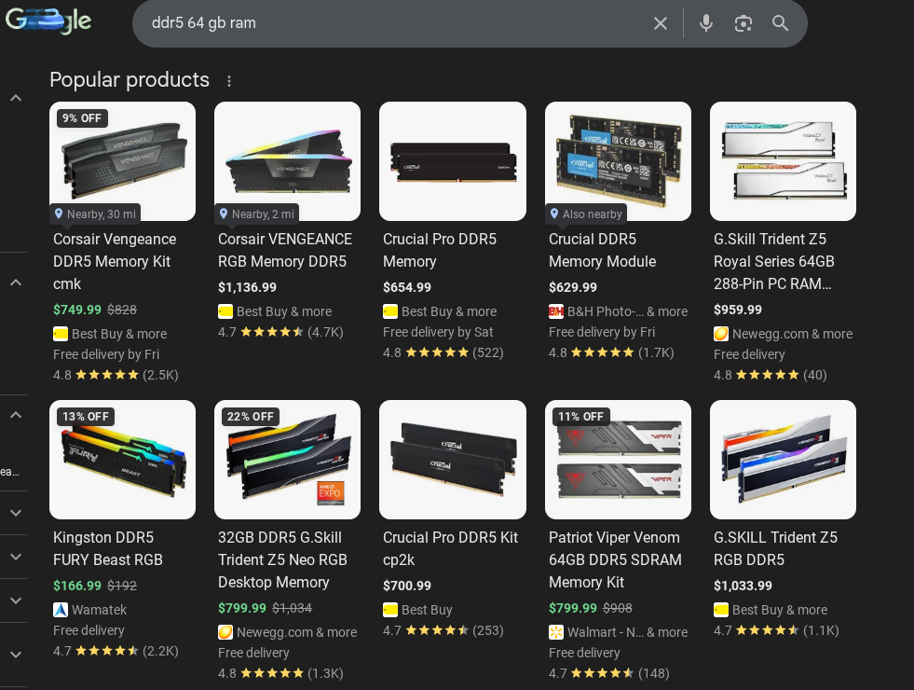Screen dimensions: 914x690
Task: Expand the second collapsed sidebar filter chevron
Action: click(16, 557)
